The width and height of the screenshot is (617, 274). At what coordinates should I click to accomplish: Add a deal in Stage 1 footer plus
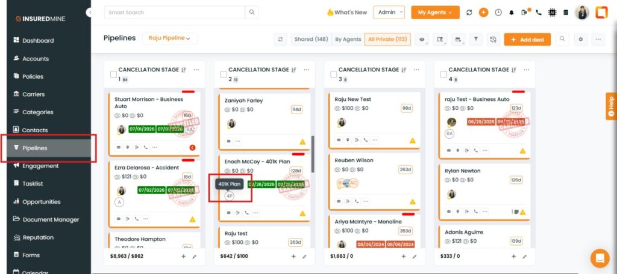coord(183,257)
